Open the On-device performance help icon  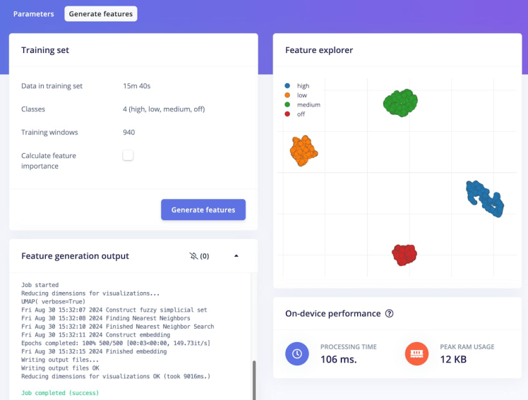click(389, 313)
